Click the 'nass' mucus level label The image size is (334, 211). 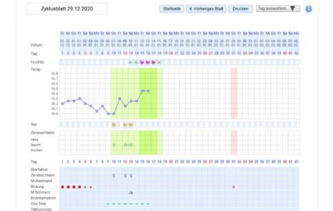[35, 139]
